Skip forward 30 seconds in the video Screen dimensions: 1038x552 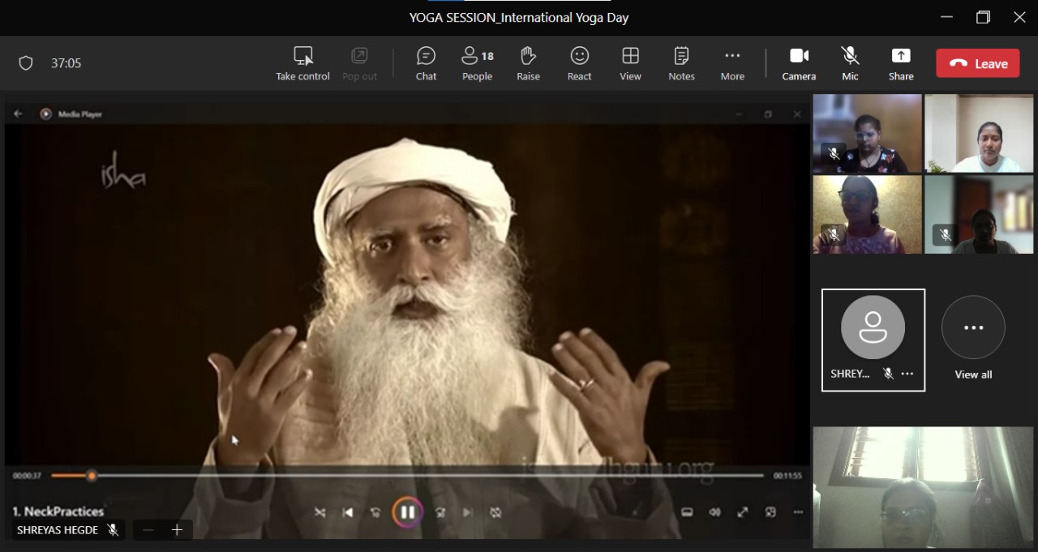tap(440, 512)
